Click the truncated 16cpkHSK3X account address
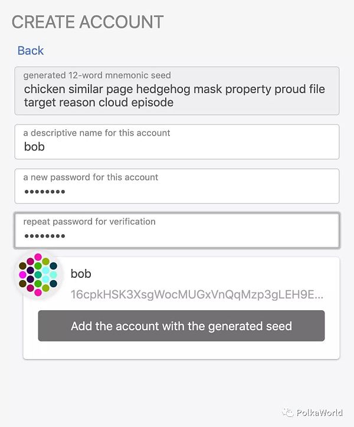 tap(196, 294)
